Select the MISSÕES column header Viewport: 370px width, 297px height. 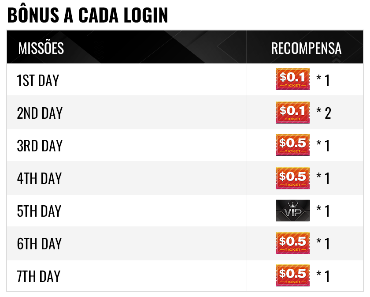tap(41, 48)
